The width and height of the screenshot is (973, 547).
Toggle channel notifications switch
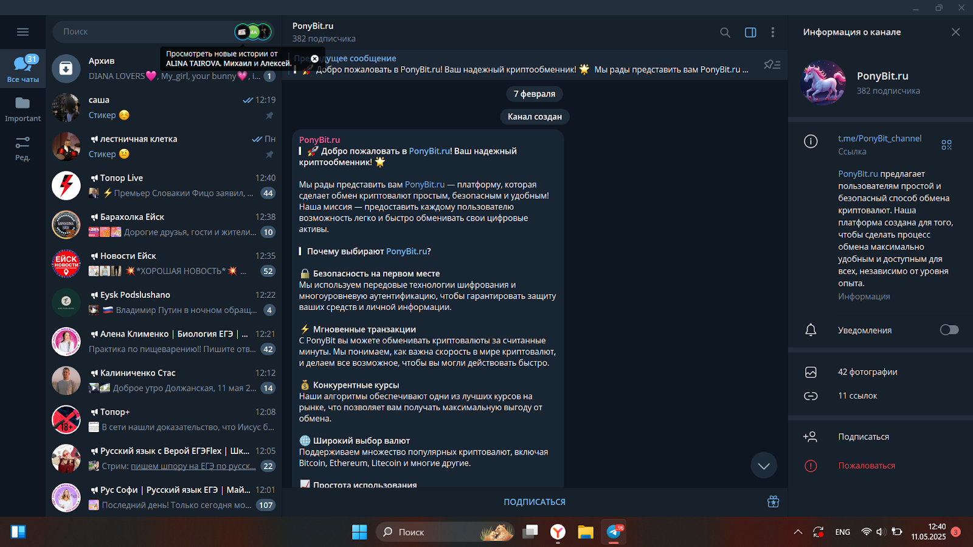tap(949, 330)
